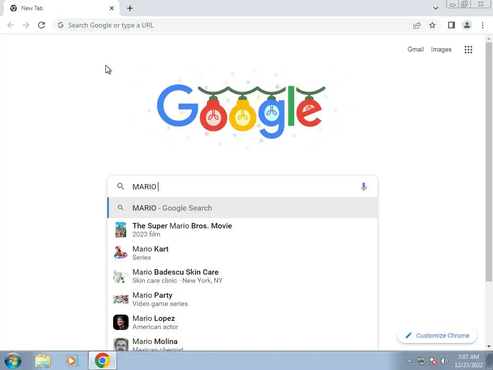Click the Super Mario Bros. Movie poster thumbnail
The width and height of the screenshot is (493, 370).
pyautogui.click(x=121, y=230)
